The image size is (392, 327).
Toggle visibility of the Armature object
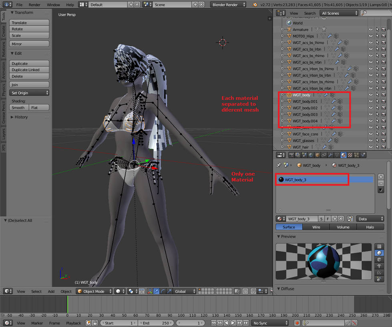(x=370, y=29)
